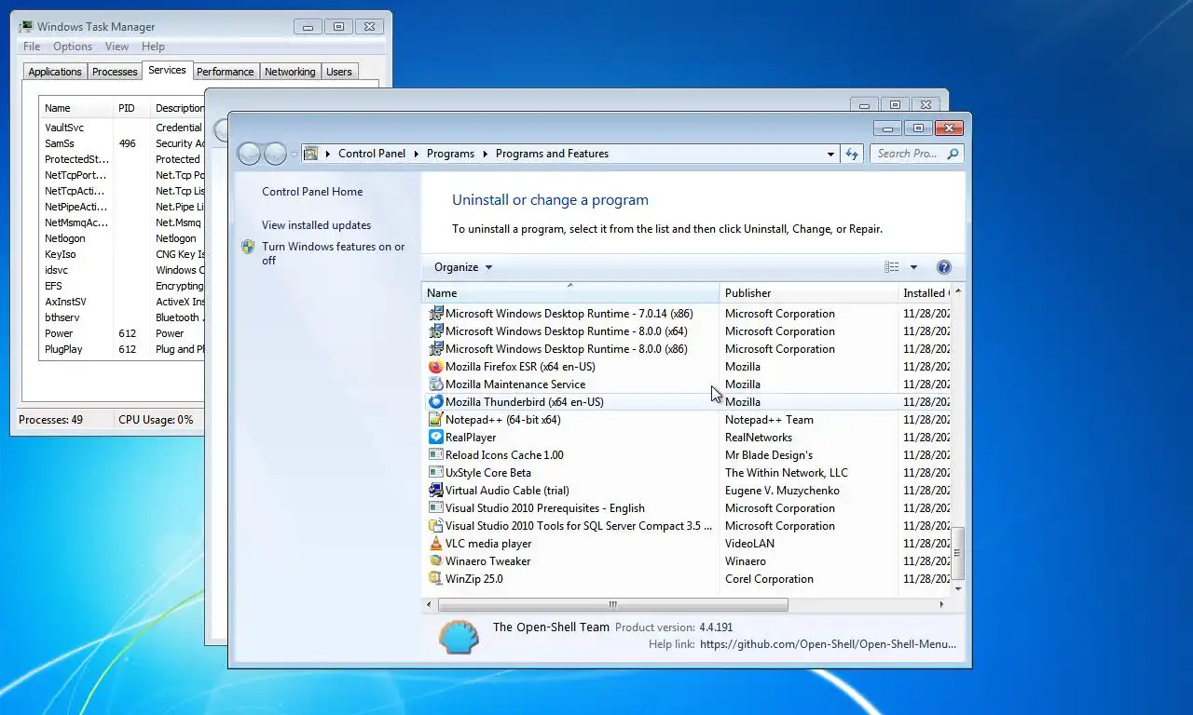Open the view options dropdown arrow

tap(913, 267)
